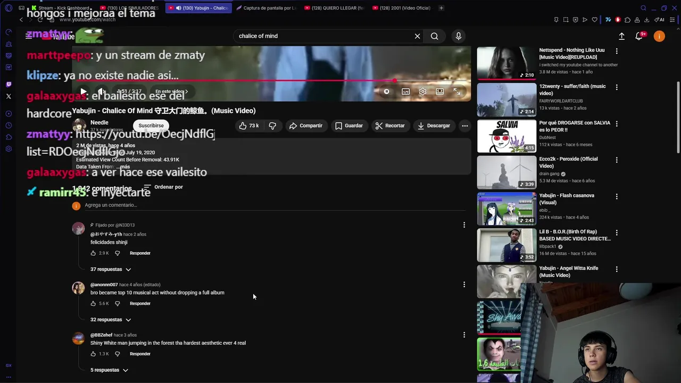The width and height of the screenshot is (681, 383).
Task: Switch the player to theater mode
Action: [439, 91]
